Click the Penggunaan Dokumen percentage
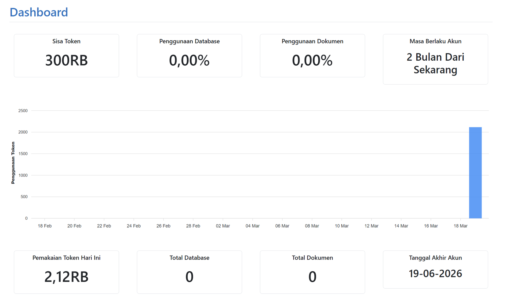This screenshot has width=505, height=300. point(312,60)
